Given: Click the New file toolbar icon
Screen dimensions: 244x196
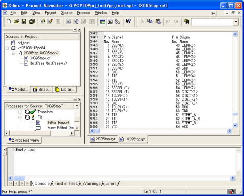Looking at the screenshot, I should [9, 21].
